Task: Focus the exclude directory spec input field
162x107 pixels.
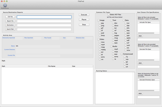Action: click(x=148, y=97)
